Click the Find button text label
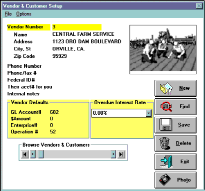This screenshot has width=205, height=191. click(184, 106)
